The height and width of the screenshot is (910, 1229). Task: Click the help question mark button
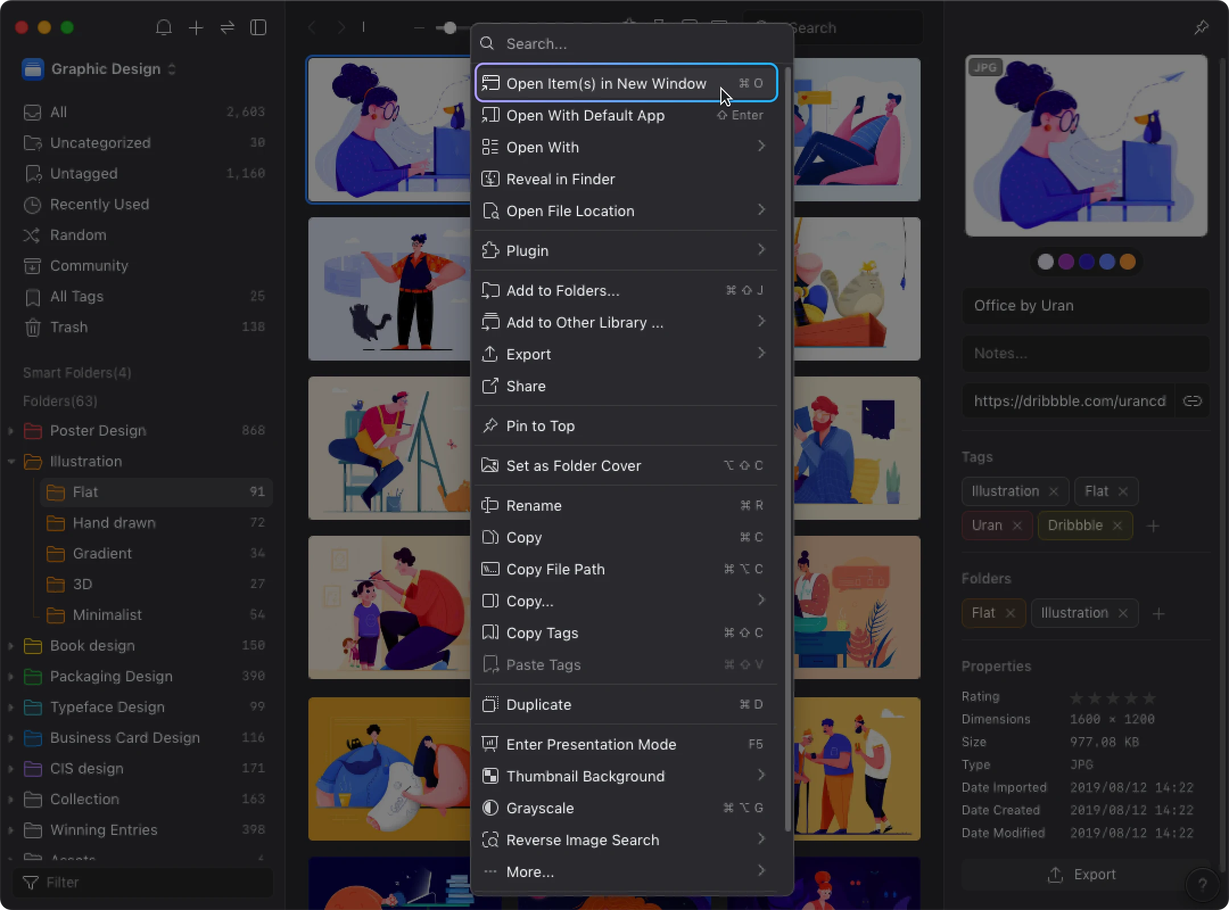1202,884
